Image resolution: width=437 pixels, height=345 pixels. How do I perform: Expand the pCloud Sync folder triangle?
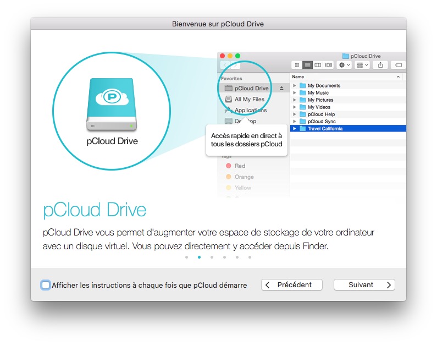[295, 121]
